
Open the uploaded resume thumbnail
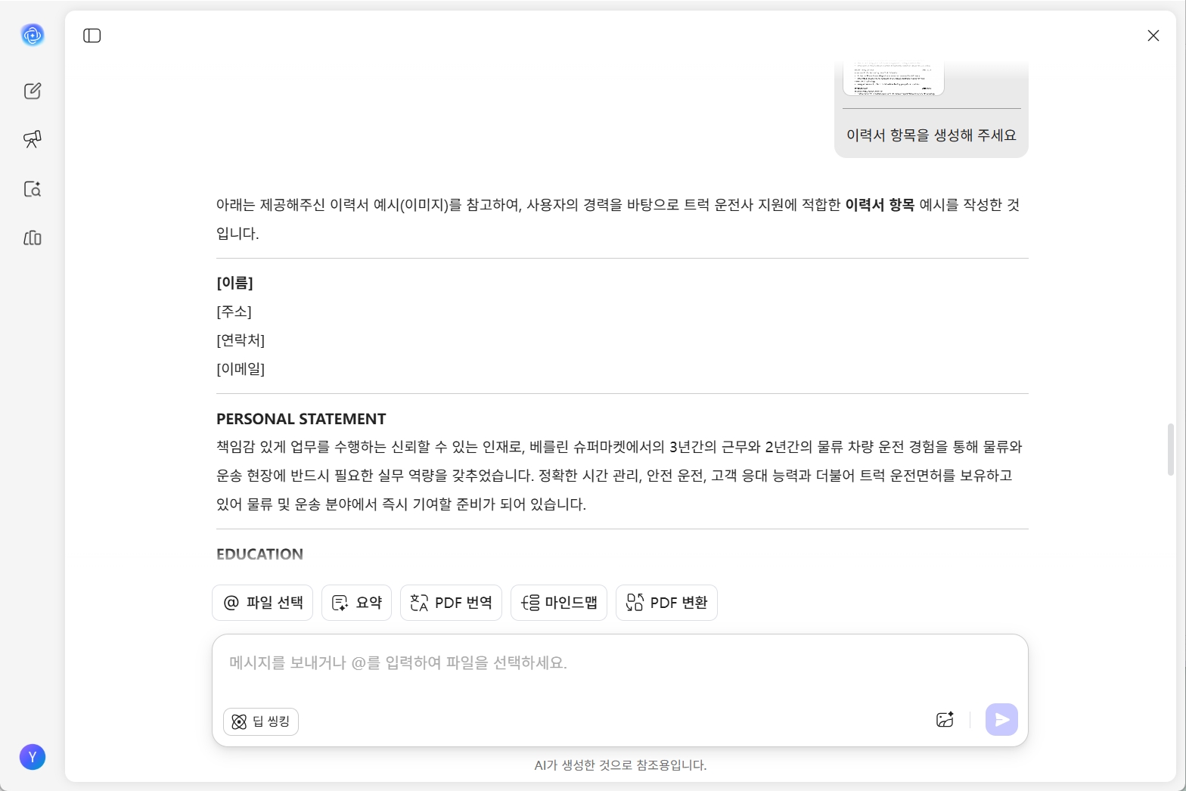[893, 76]
